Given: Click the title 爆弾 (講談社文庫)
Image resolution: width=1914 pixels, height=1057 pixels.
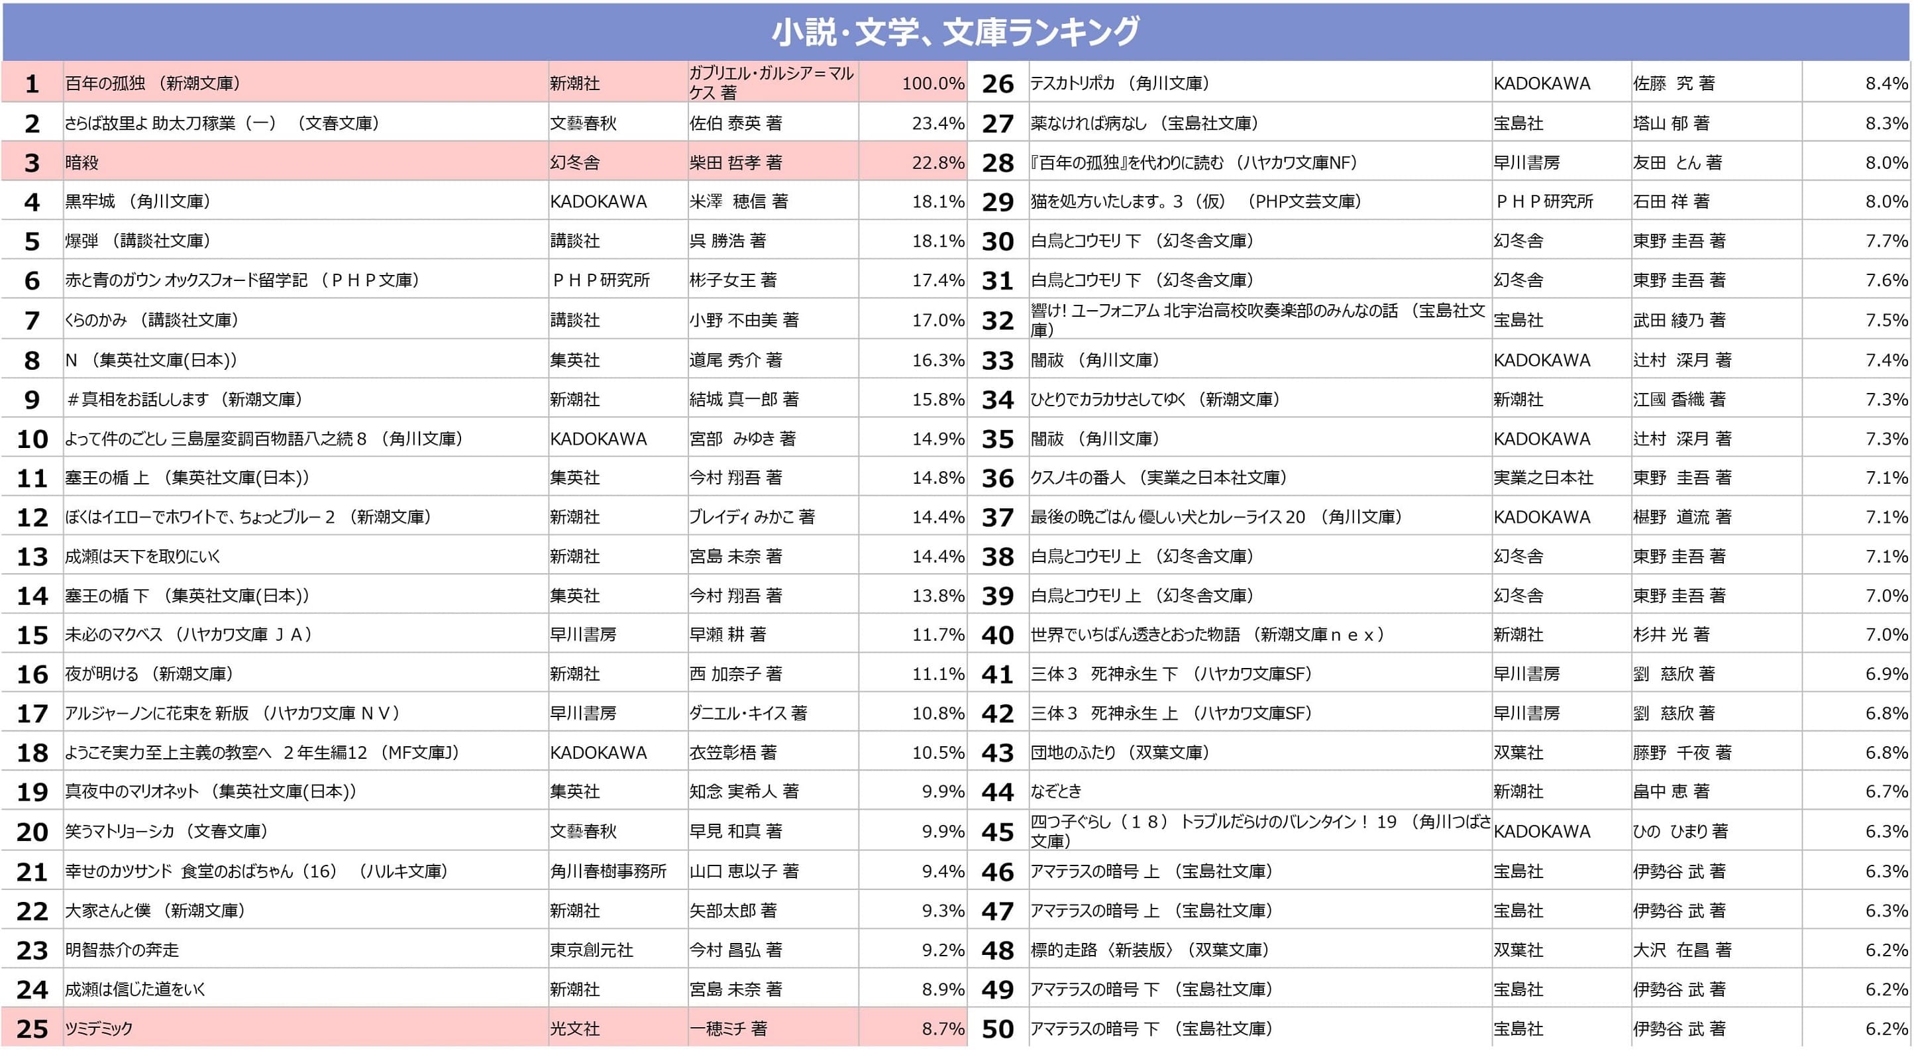Looking at the screenshot, I should point(138,241).
